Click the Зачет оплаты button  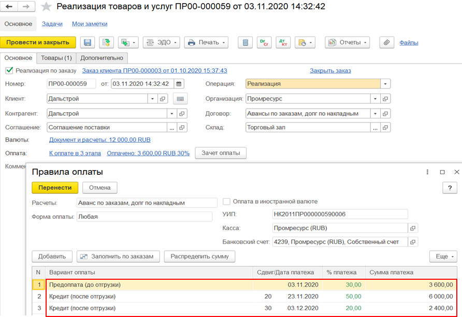tap(221, 153)
